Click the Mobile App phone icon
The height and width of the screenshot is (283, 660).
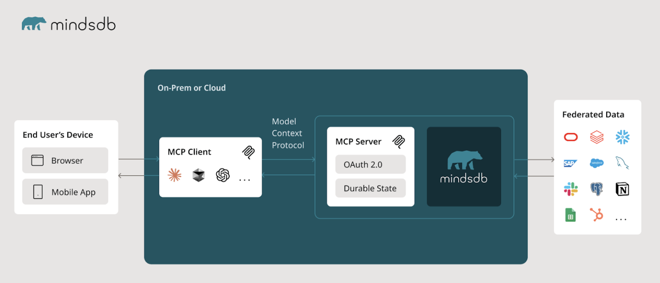coord(38,192)
